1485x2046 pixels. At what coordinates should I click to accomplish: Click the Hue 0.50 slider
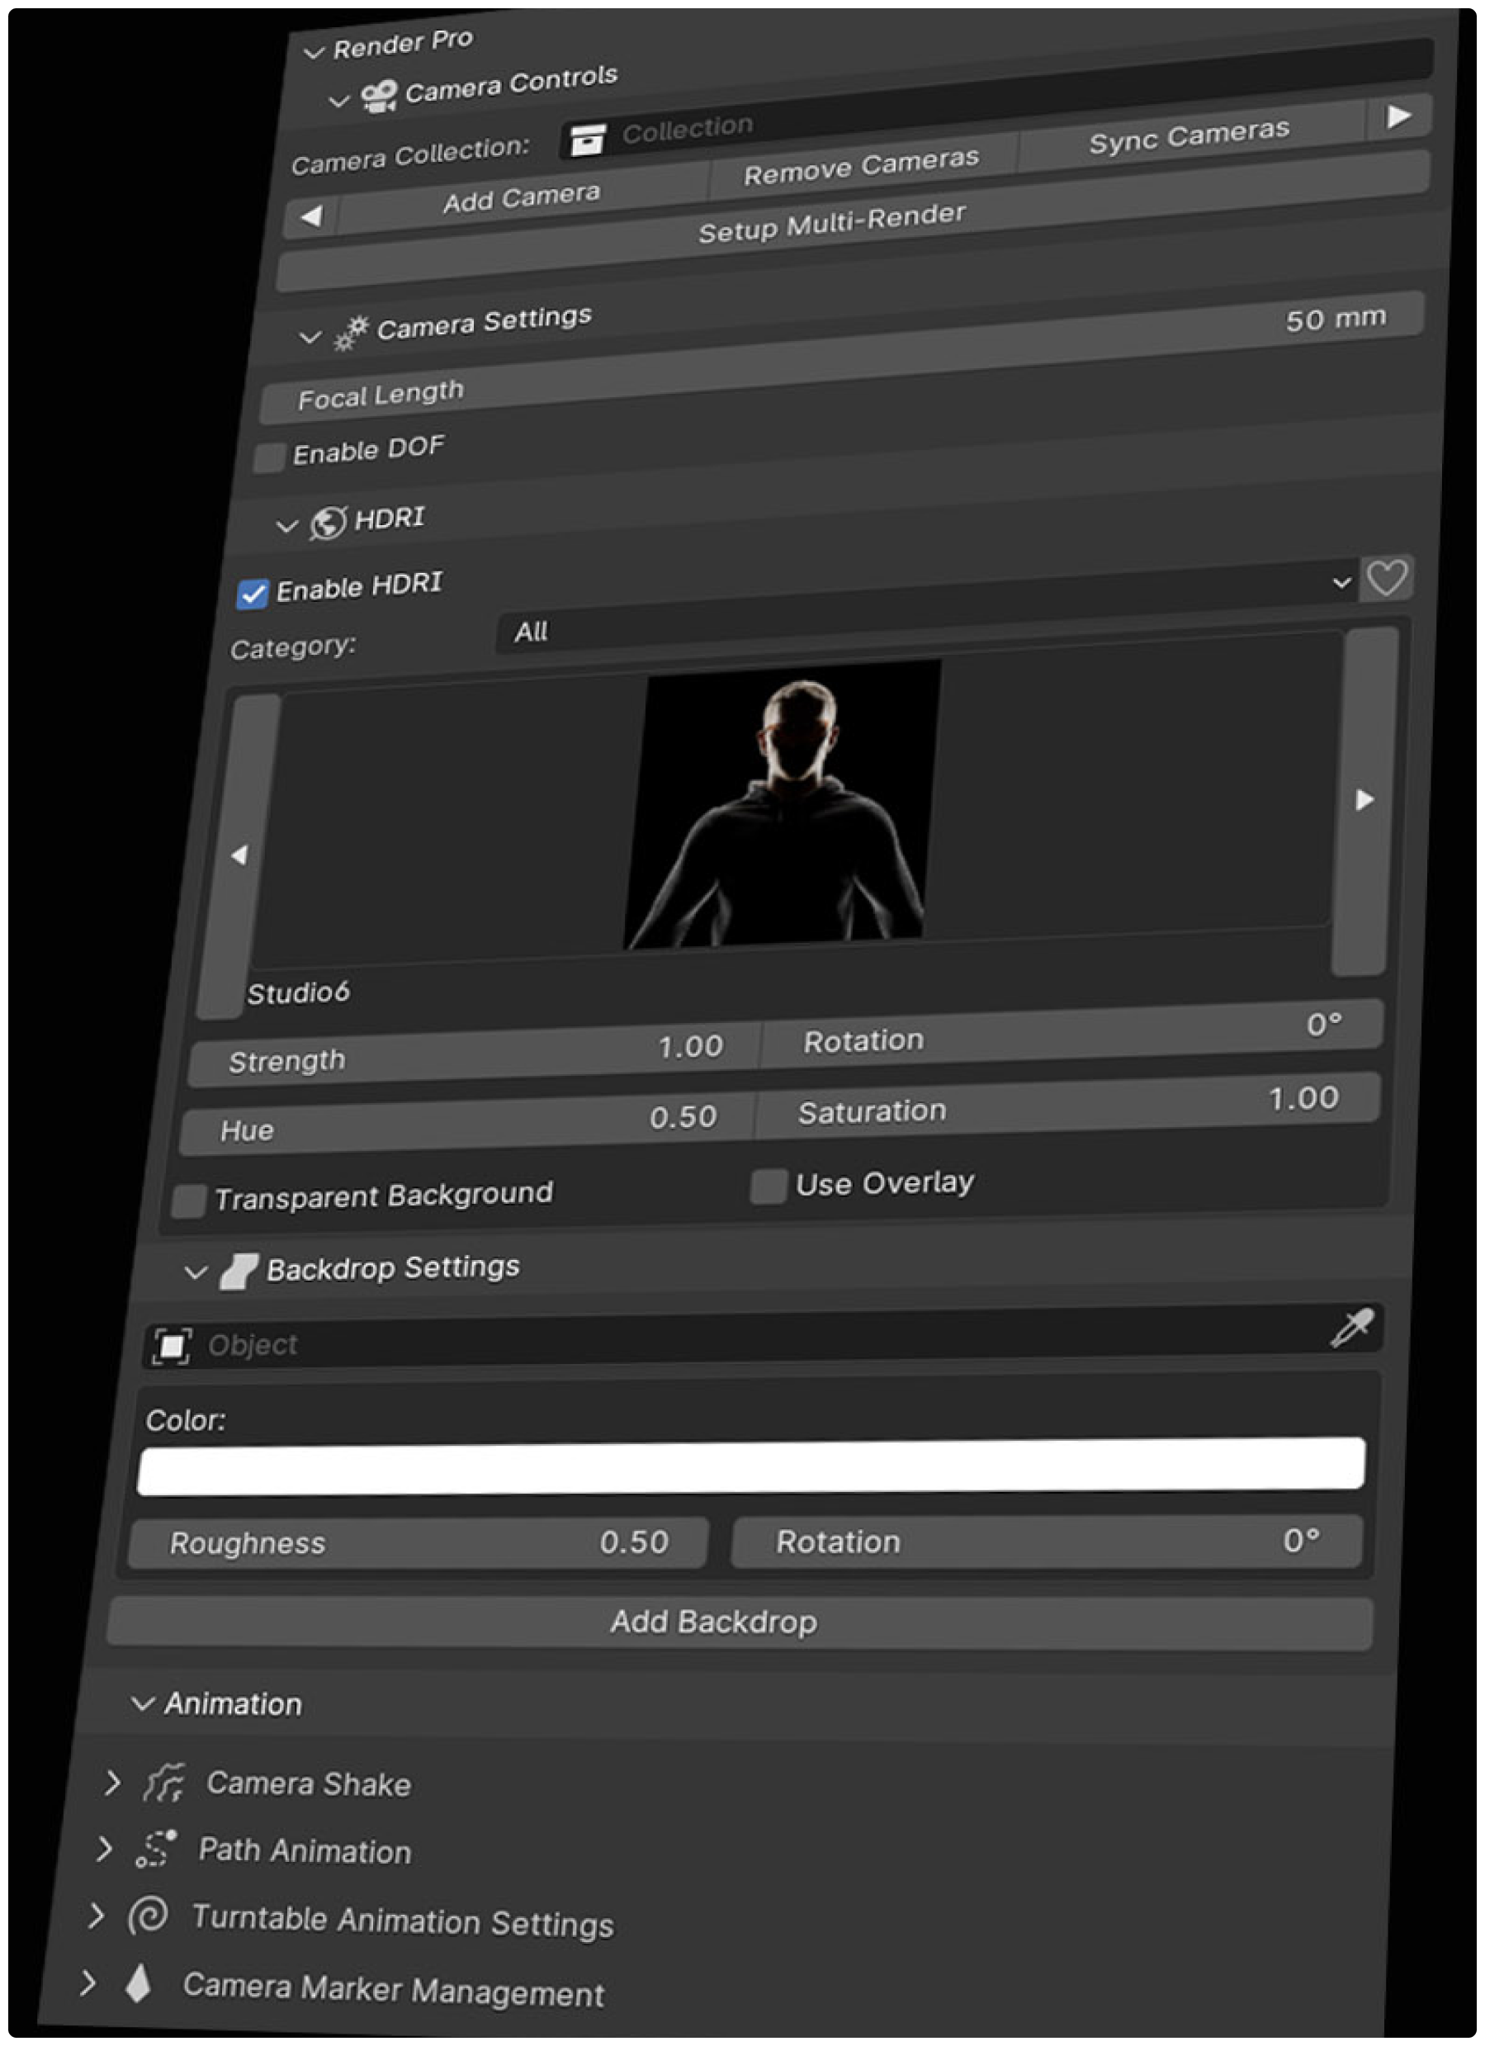coord(466,1123)
